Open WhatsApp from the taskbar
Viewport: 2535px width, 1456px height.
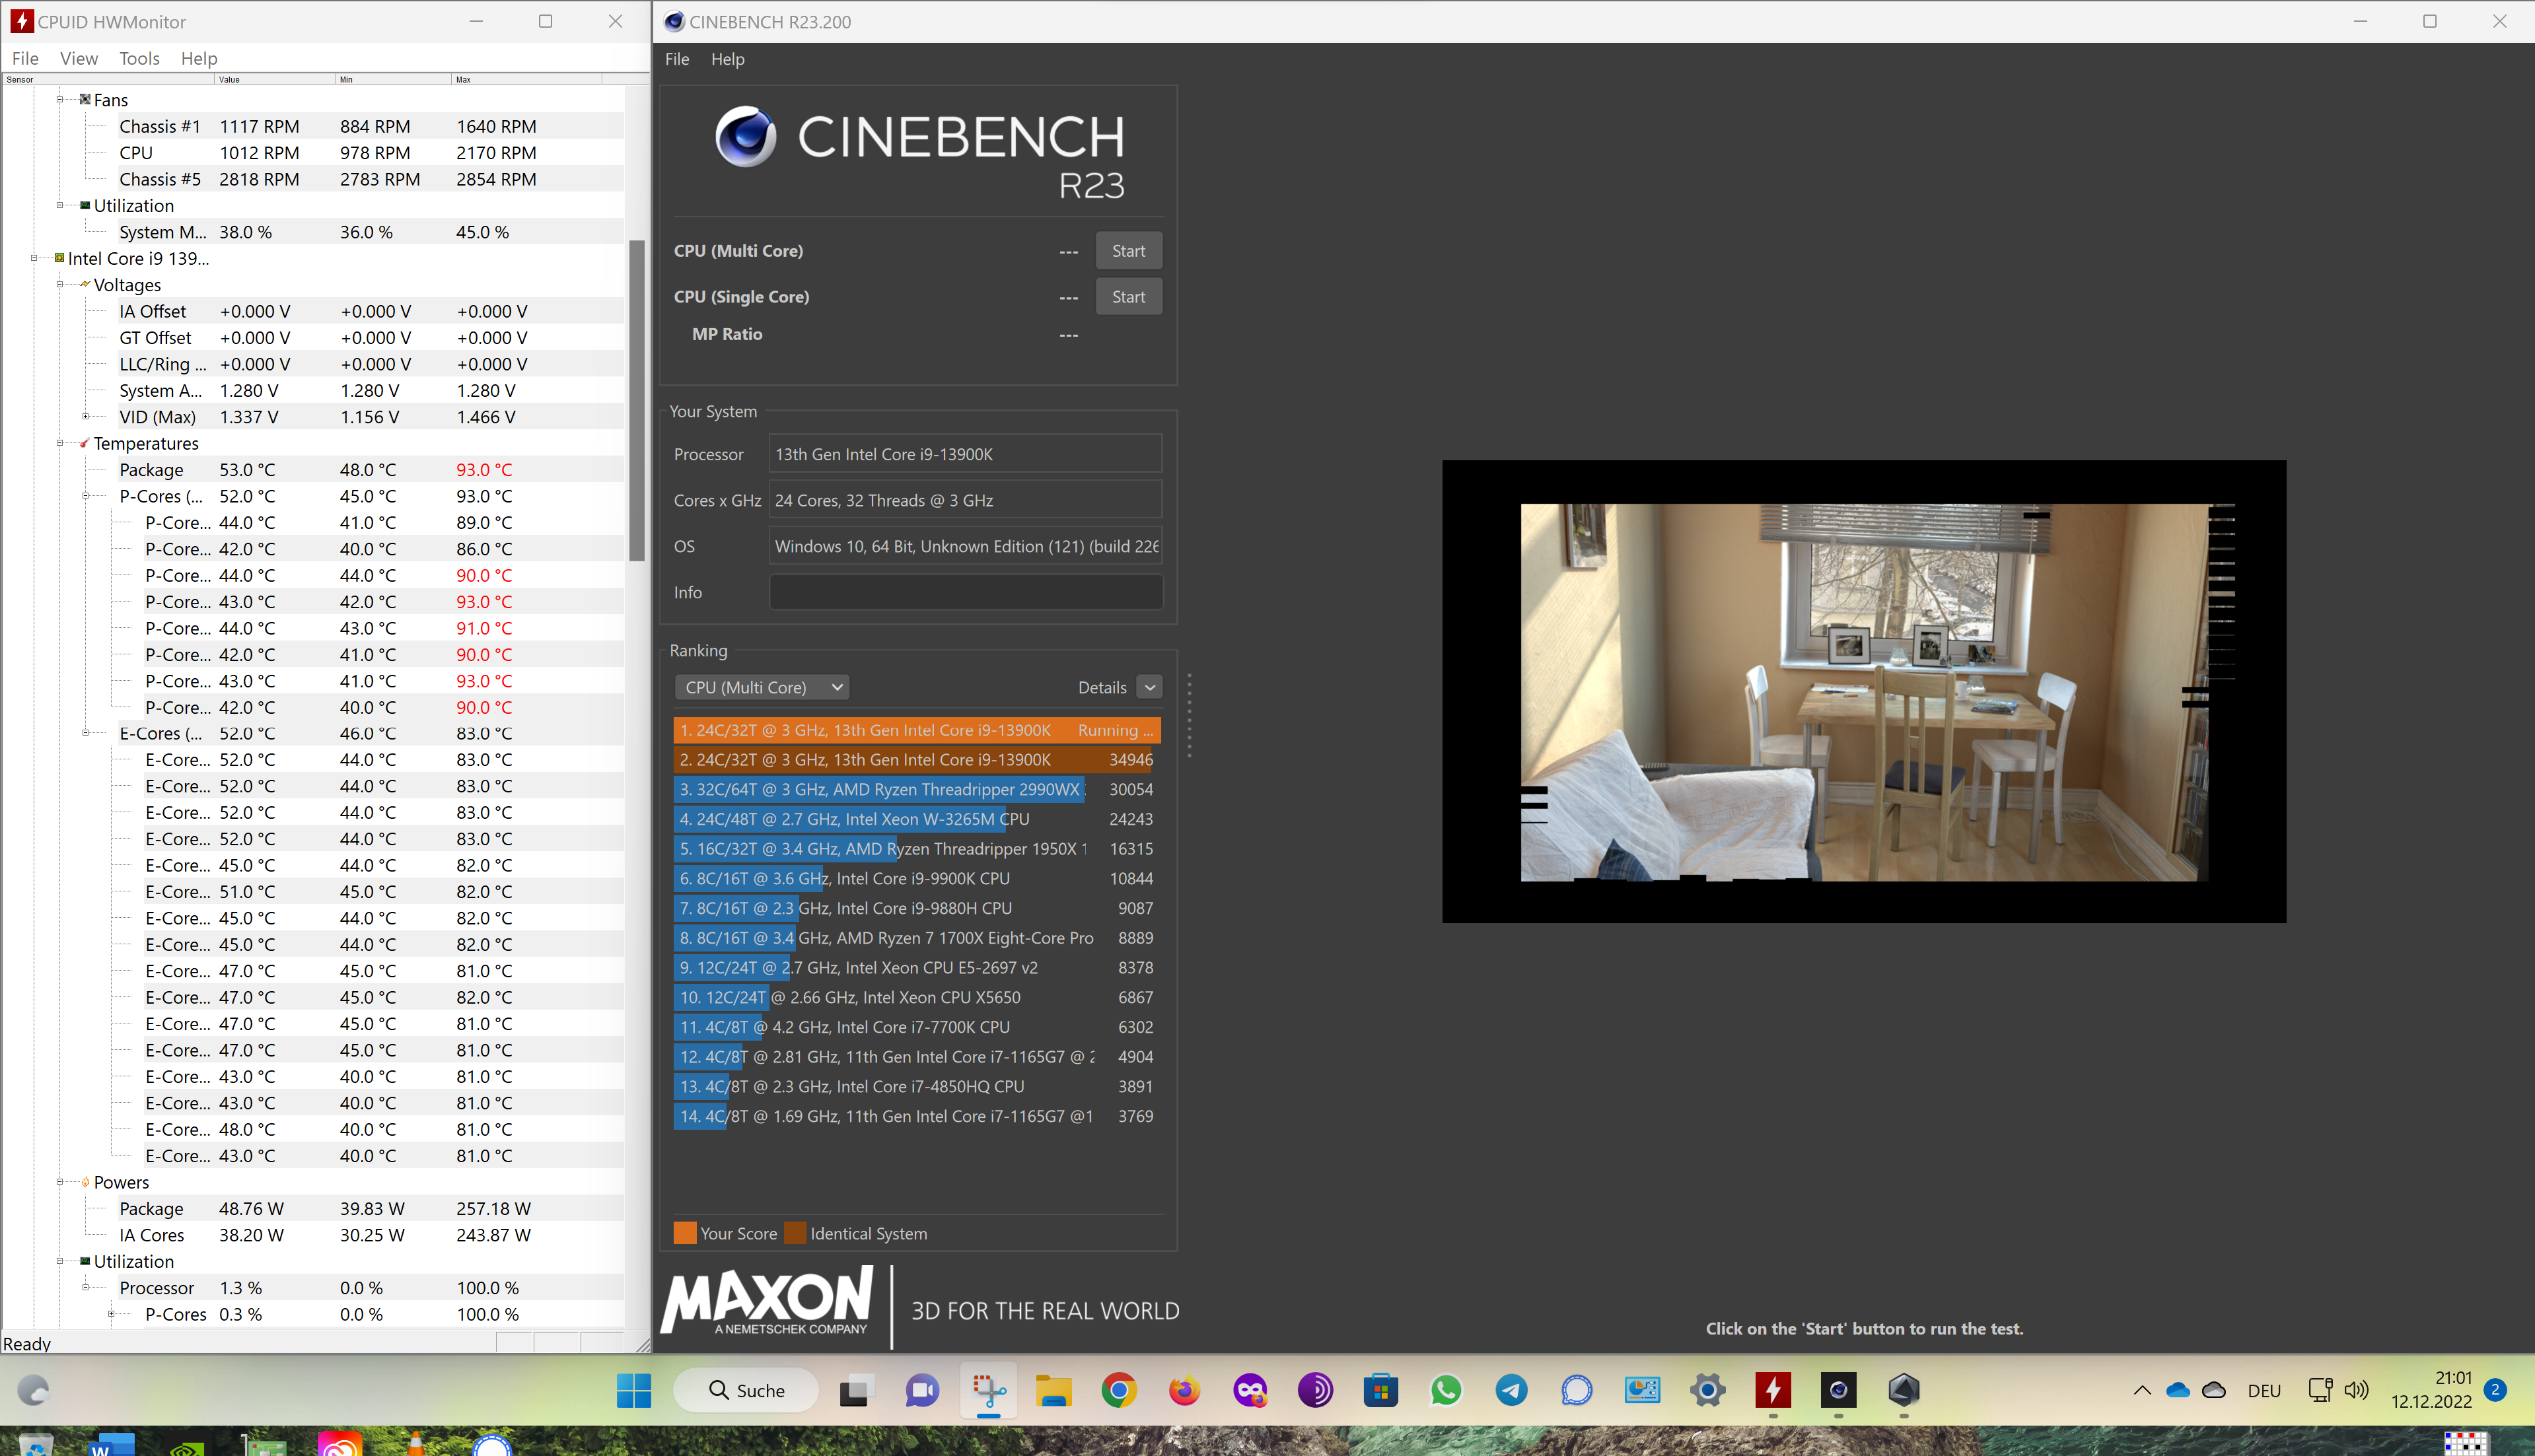tap(1446, 1390)
